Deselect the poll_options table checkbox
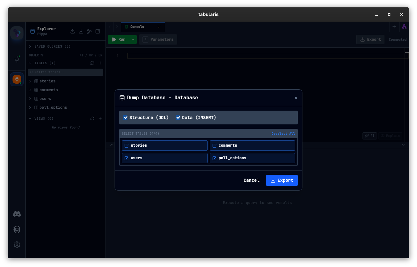417x267 pixels. pos(214,158)
